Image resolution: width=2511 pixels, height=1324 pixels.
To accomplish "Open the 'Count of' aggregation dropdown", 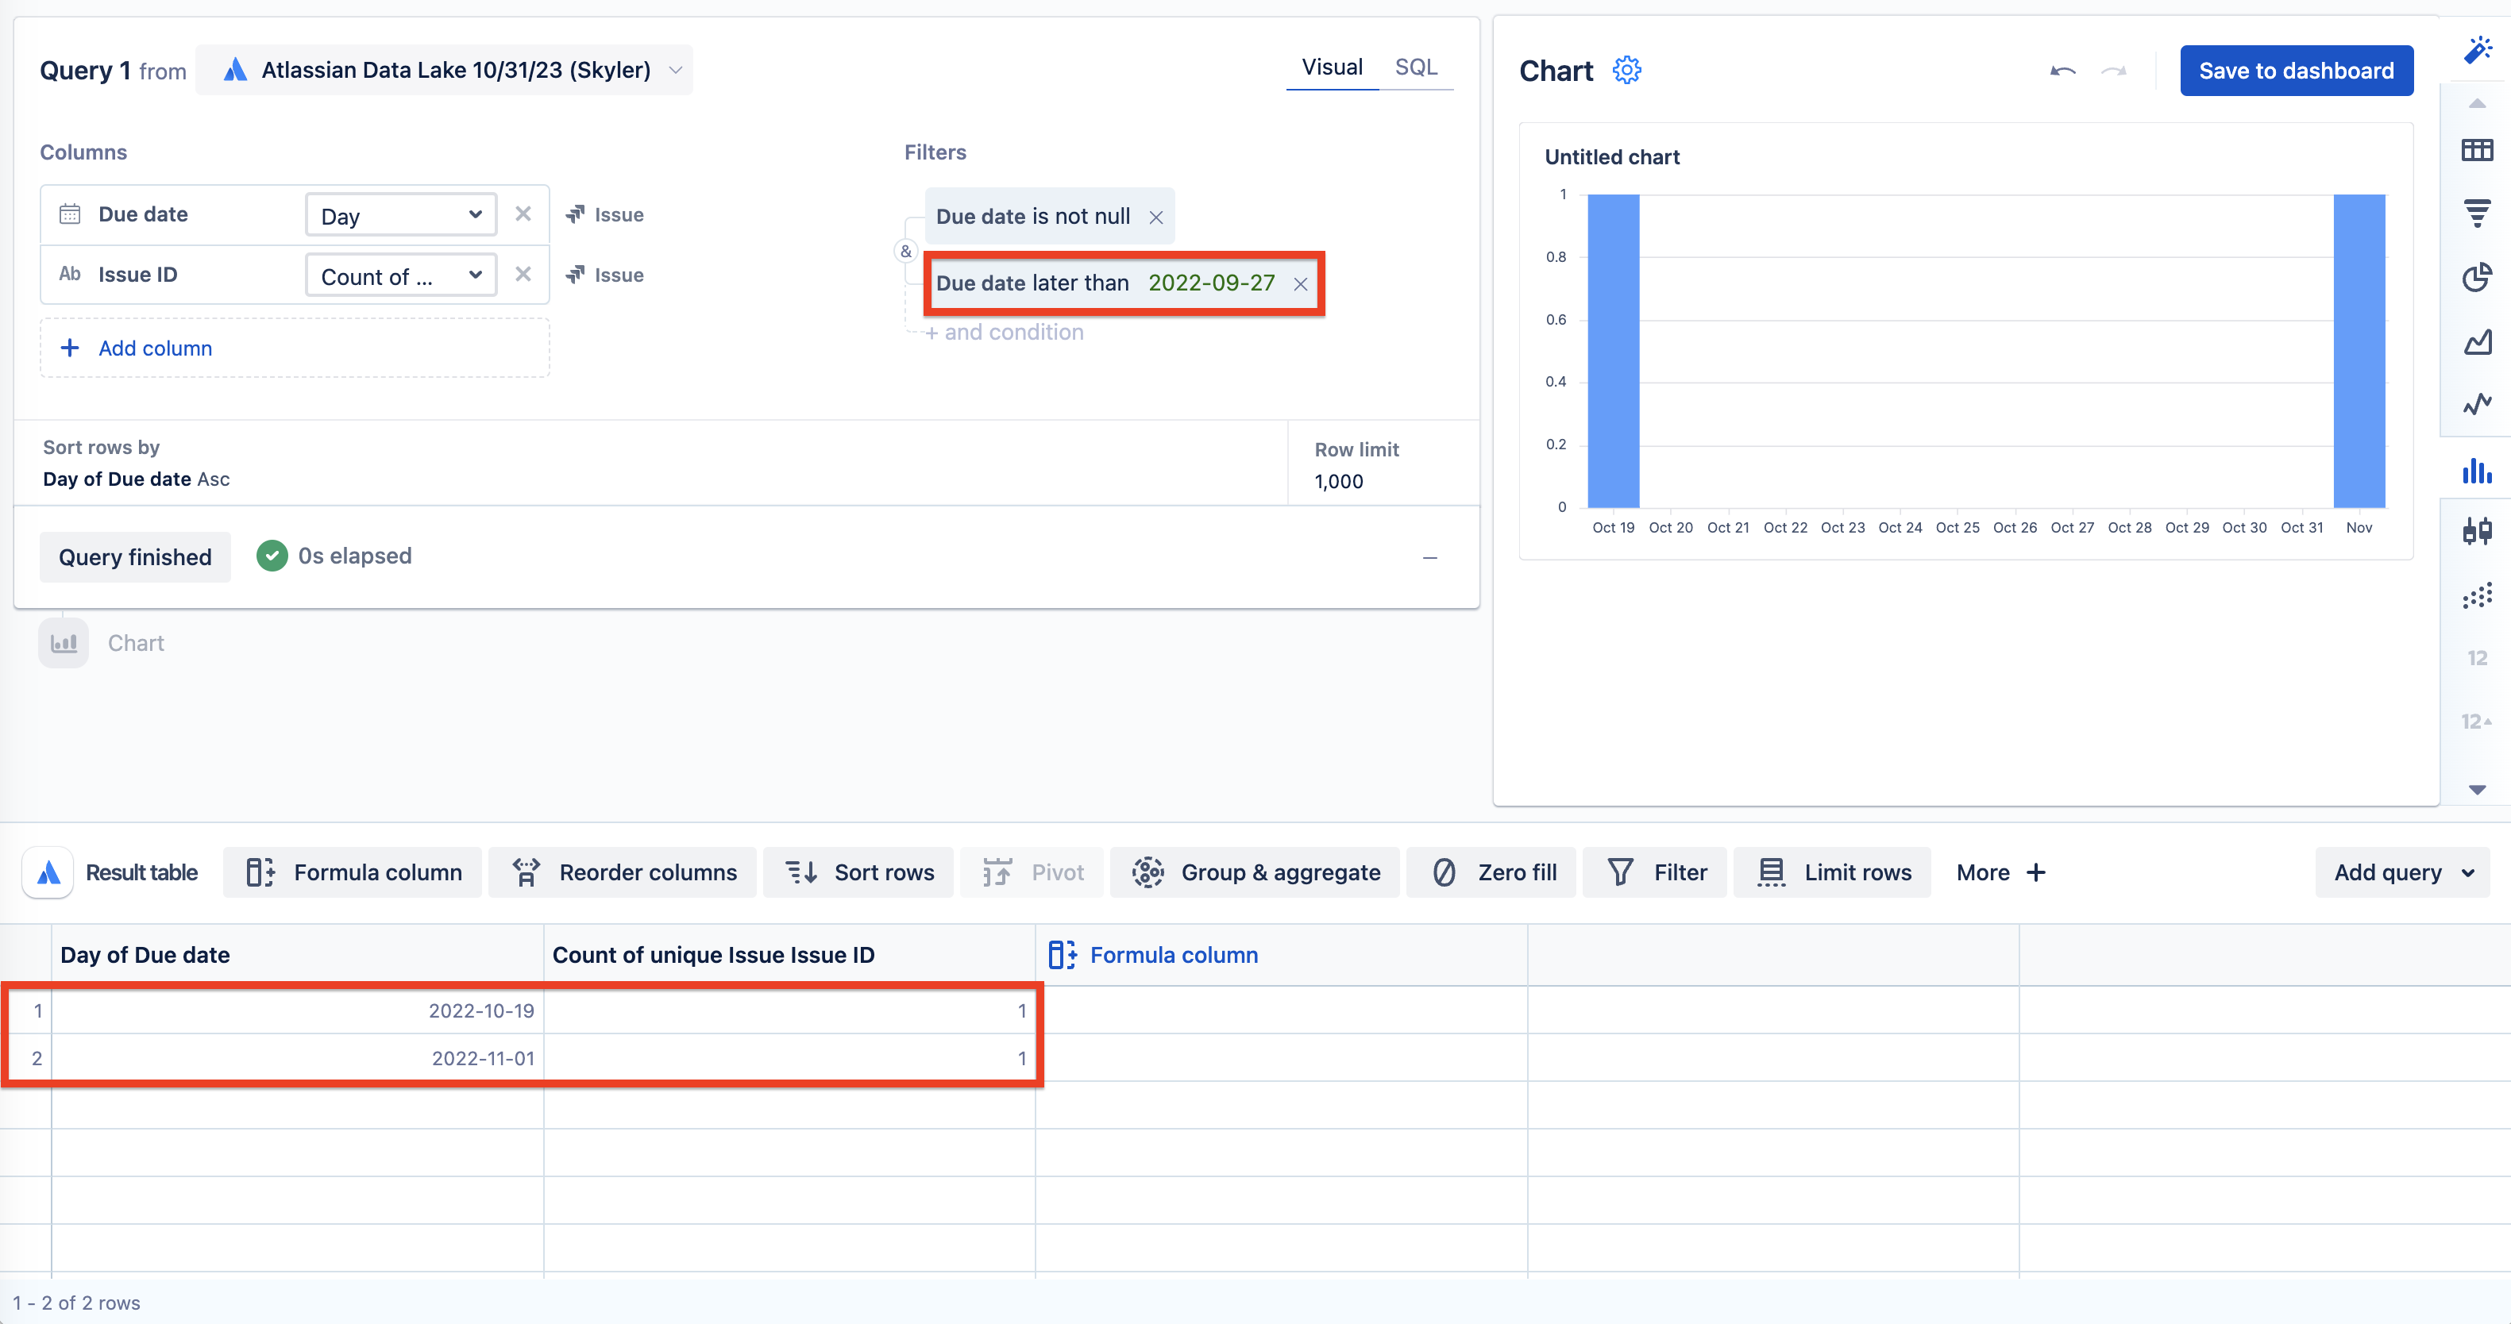I will coord(400,275).
